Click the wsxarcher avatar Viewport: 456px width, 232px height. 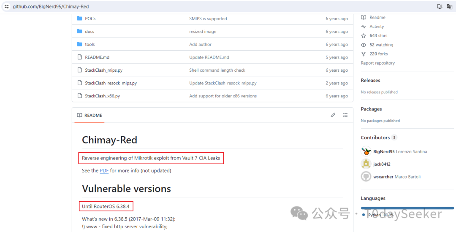(366, 177)
